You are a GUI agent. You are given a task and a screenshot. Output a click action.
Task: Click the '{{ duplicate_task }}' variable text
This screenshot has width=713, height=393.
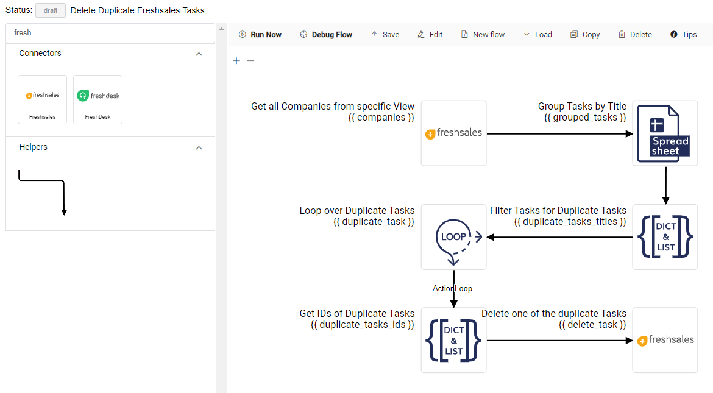tap(374, 222)
